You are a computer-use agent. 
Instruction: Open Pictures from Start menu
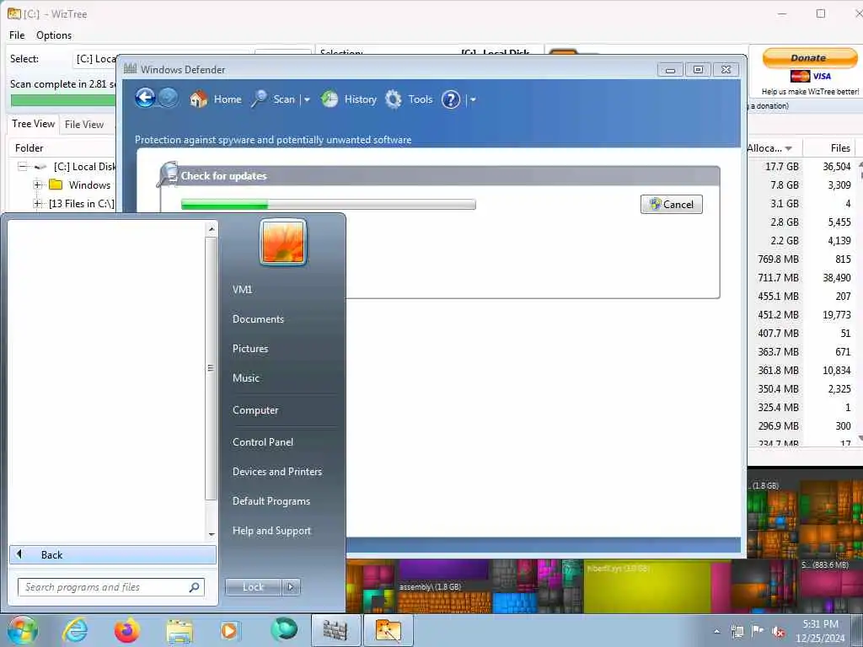(250, 349)
